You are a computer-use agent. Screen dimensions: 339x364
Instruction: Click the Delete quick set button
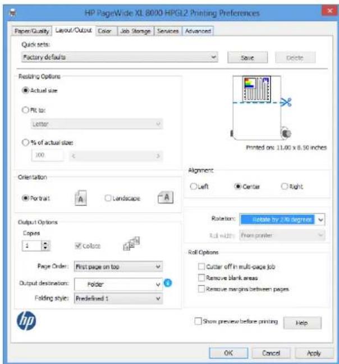[295, 57]
